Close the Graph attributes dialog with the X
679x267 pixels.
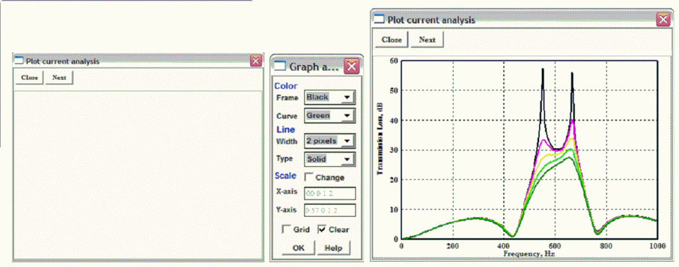click(351, 66)
